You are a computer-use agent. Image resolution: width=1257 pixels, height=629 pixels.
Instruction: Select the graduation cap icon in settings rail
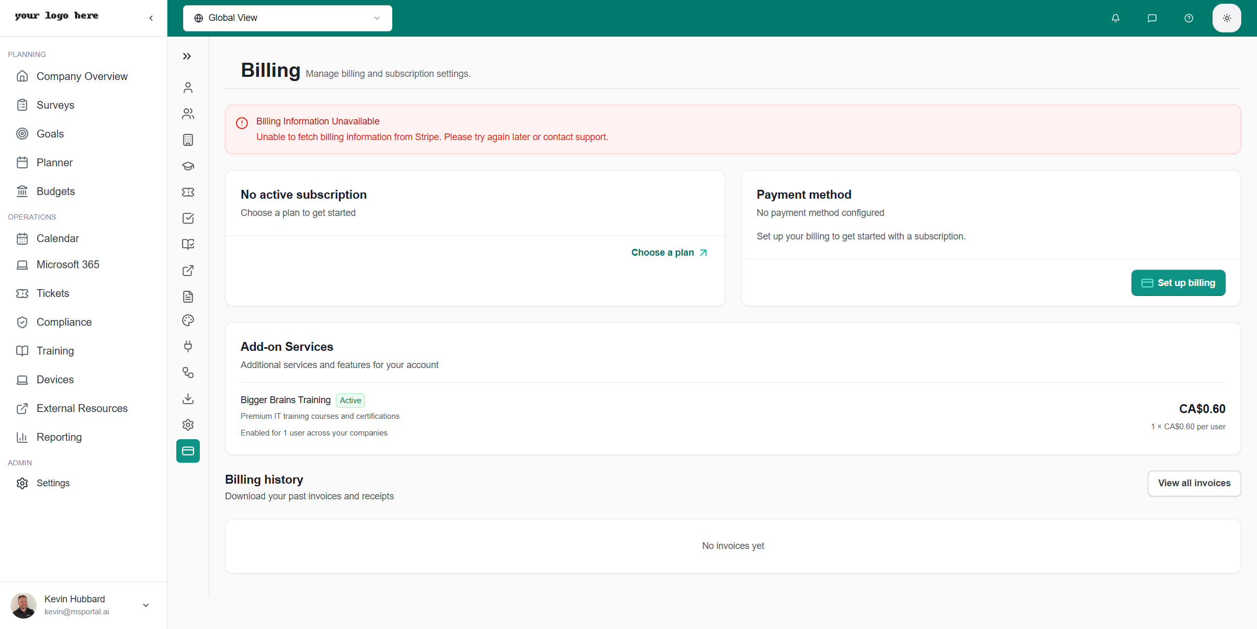point(188,166)
